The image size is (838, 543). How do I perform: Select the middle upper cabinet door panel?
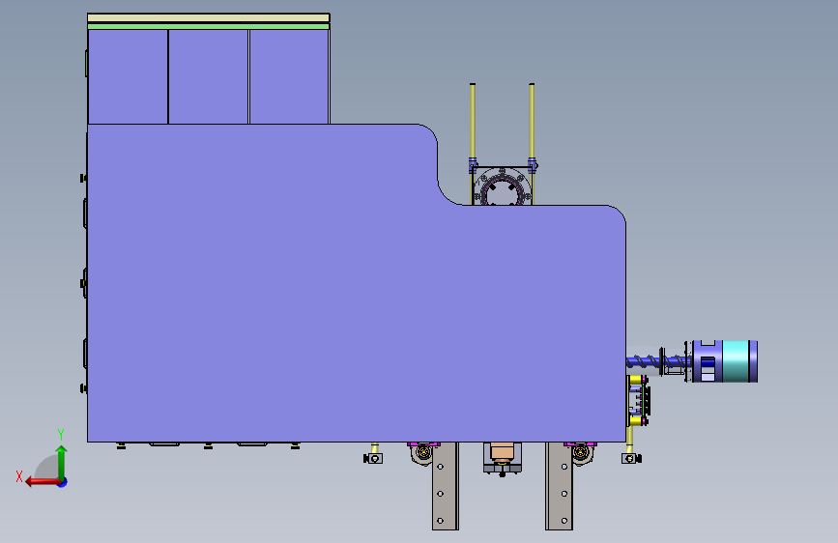pyautogui.click(x=209, y=76)
